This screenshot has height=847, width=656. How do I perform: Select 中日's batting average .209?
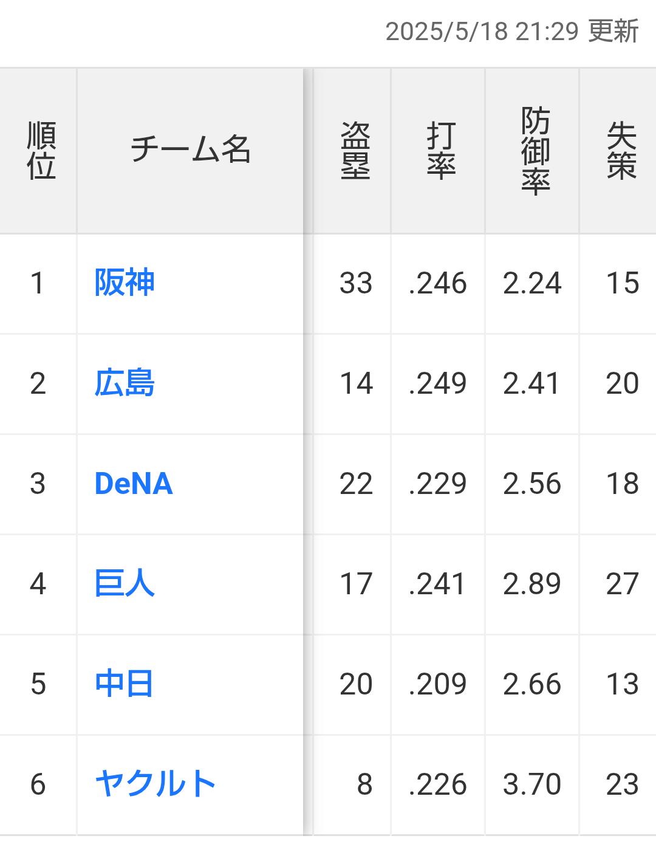pyautogui.click(x=437, y=684)
